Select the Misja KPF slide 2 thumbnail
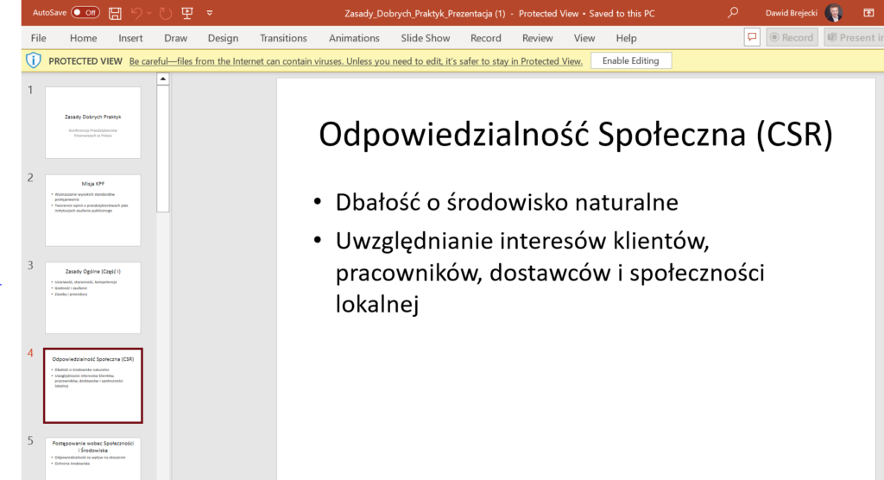The width and height of the screenshot is (884, 480). coord(92,211)
